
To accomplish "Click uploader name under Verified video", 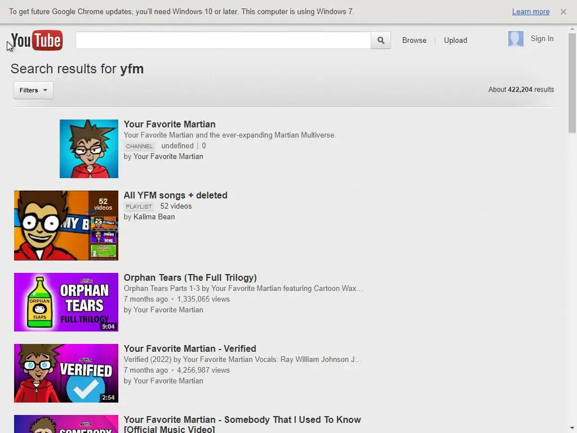I will (168, 381).
